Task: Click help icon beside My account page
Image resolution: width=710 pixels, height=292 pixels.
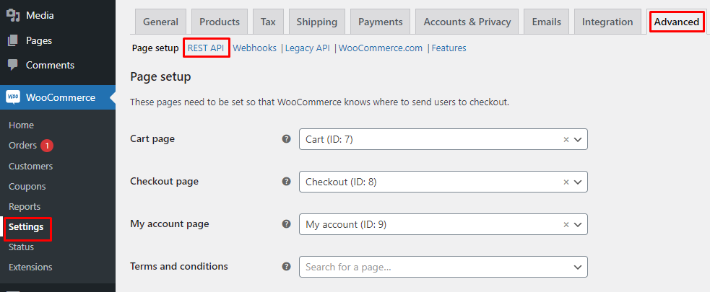Action: [286, 224]
